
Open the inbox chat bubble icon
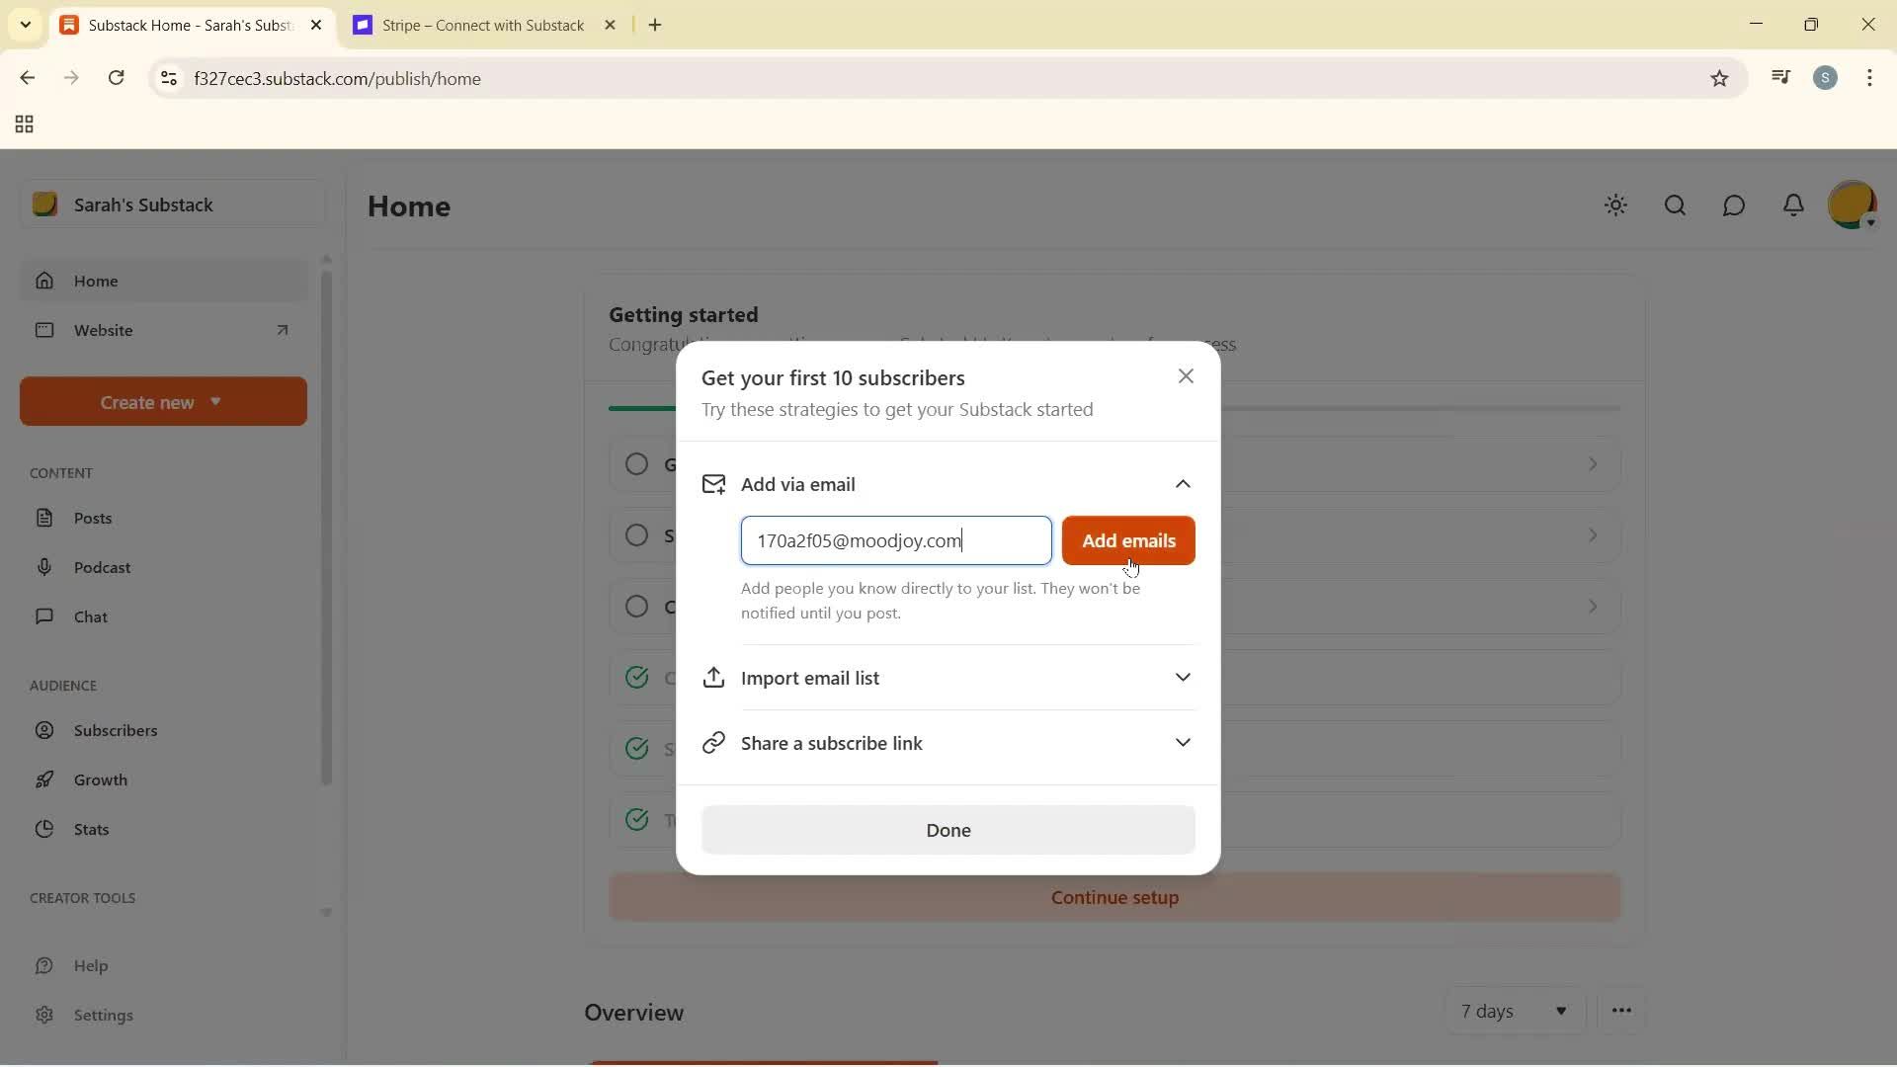(1735, 205)
